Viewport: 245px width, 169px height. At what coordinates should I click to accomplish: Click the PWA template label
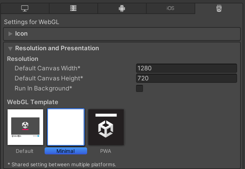click(106, 151)
